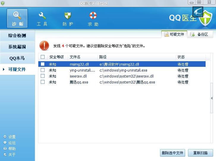Click 待处理 status of ying-uninstall.exe row

pos(183,70)
